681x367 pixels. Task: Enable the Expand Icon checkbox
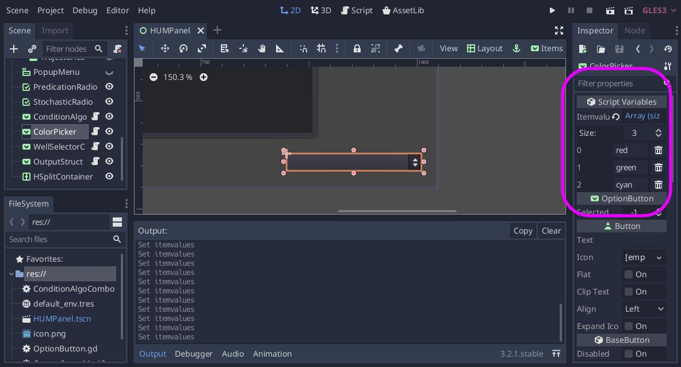coord(629,326)
